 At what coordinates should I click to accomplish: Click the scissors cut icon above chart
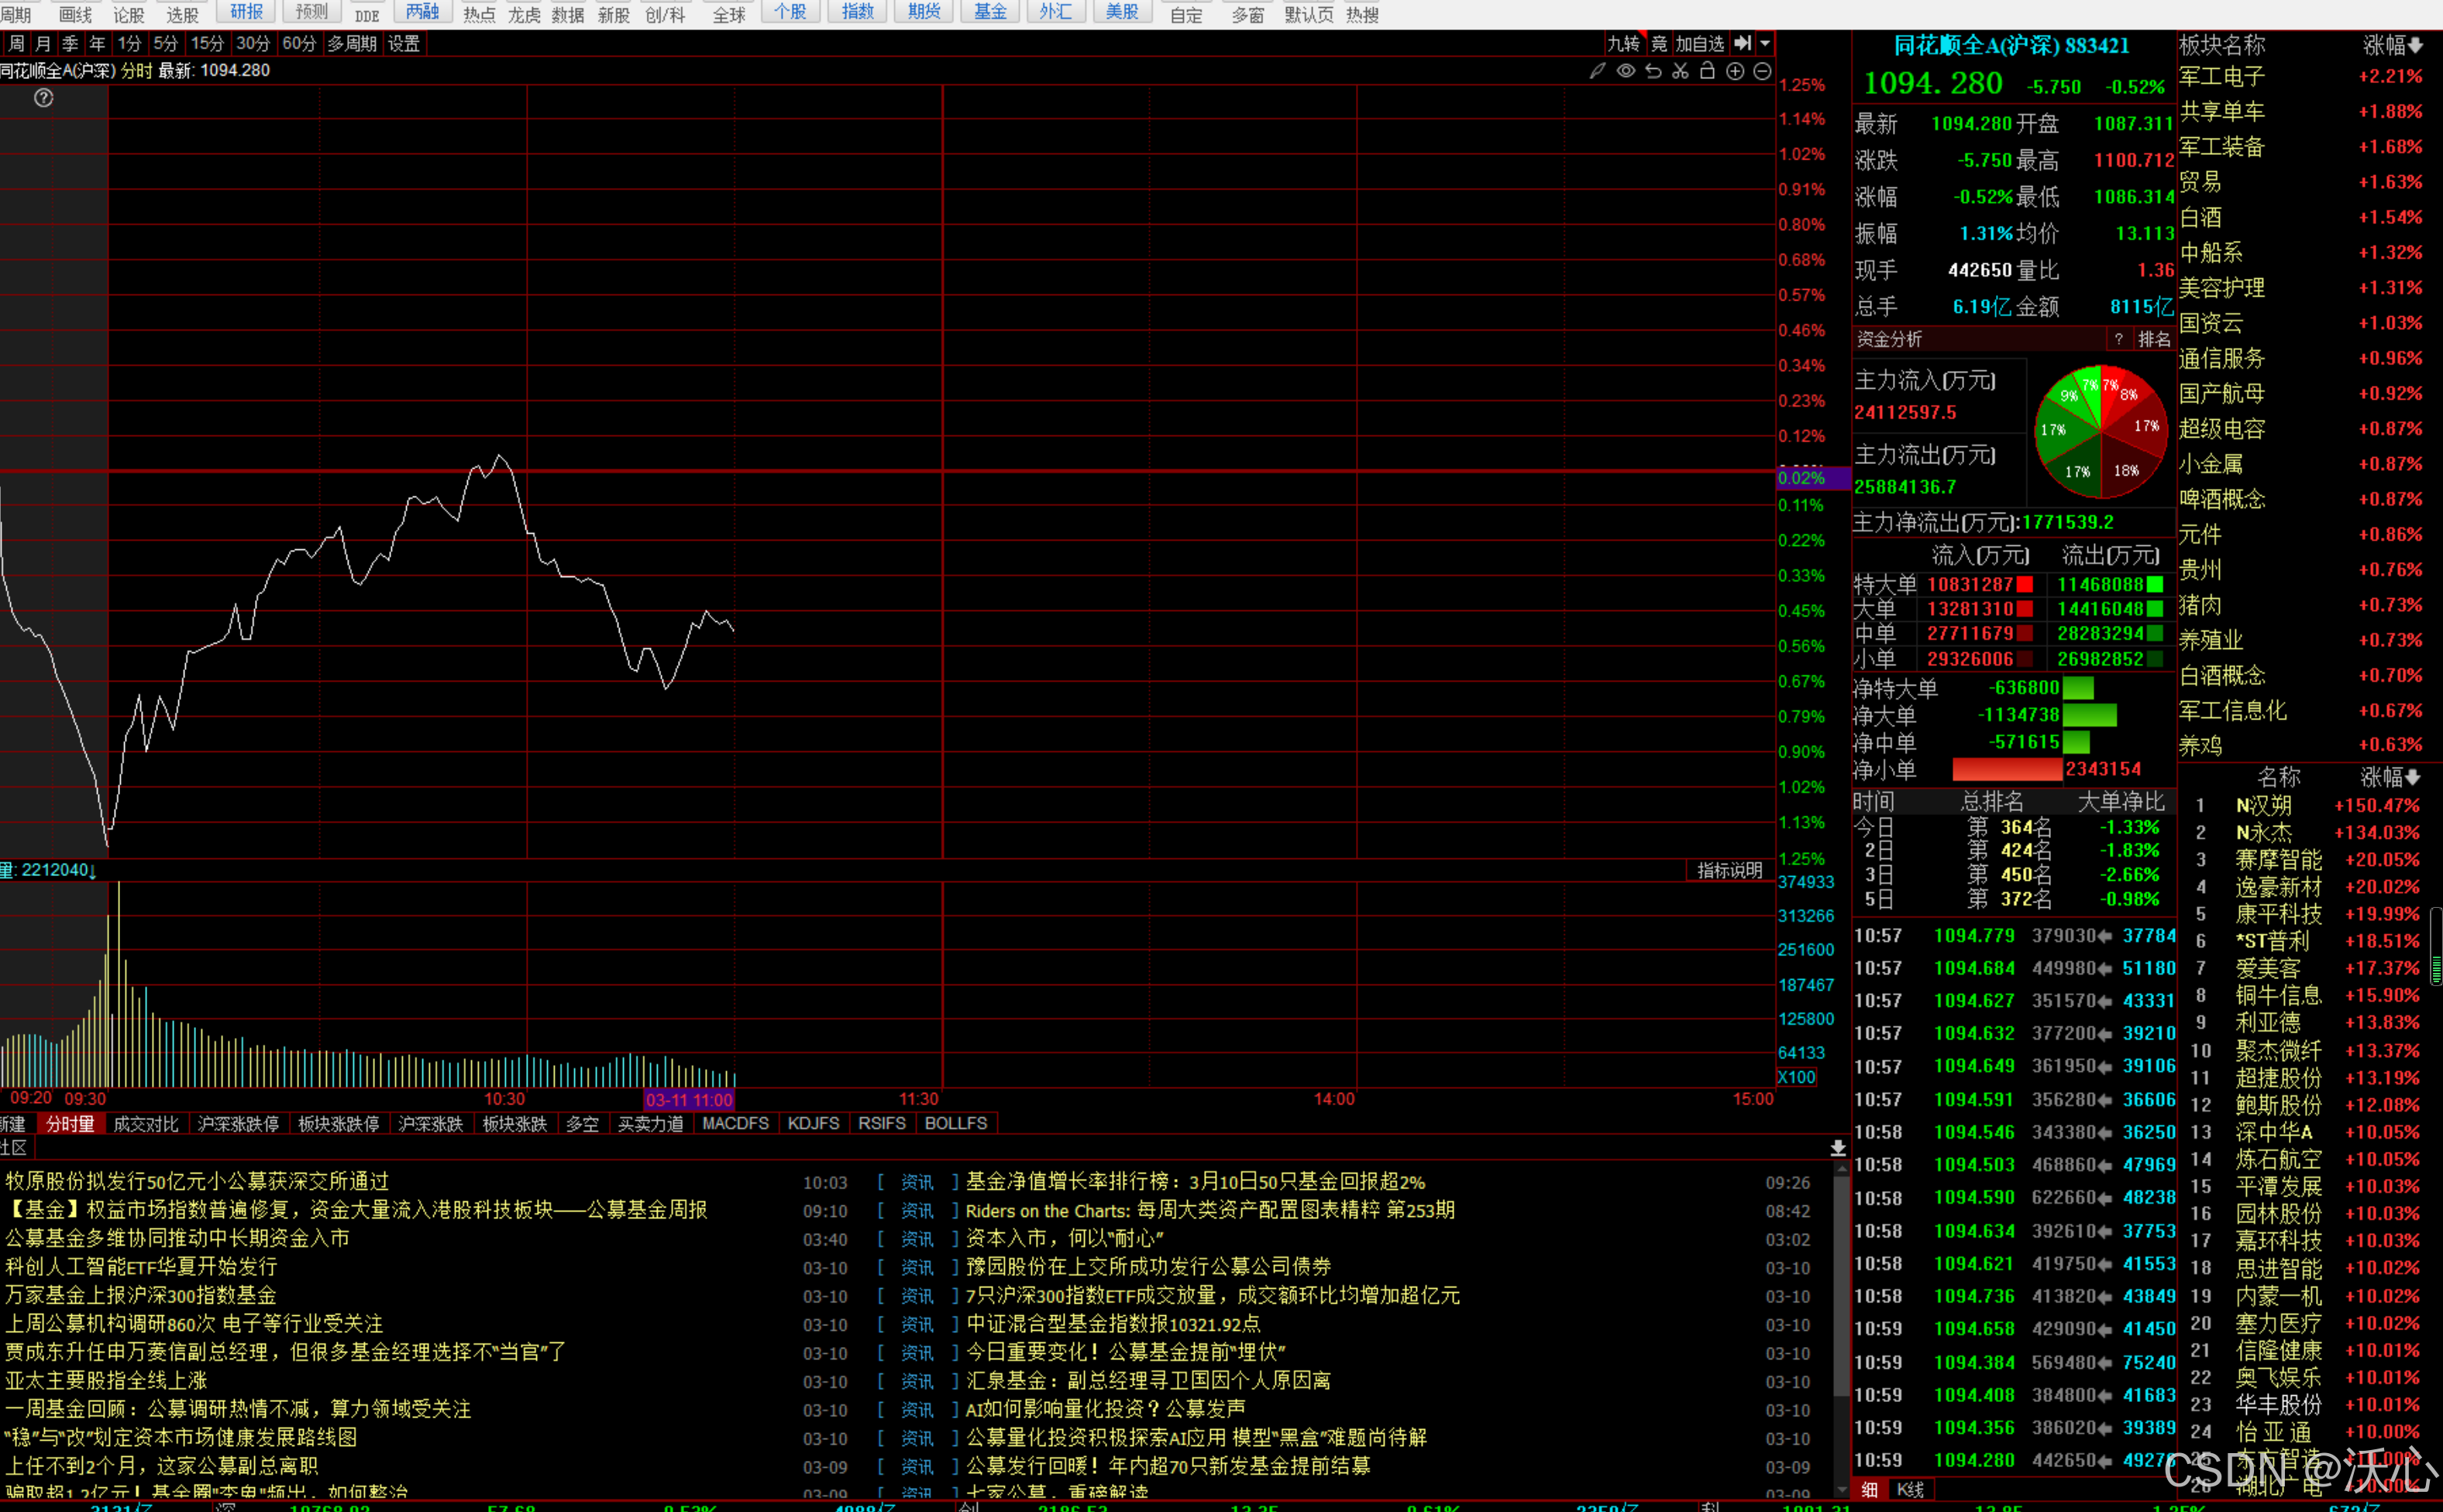1680,71
